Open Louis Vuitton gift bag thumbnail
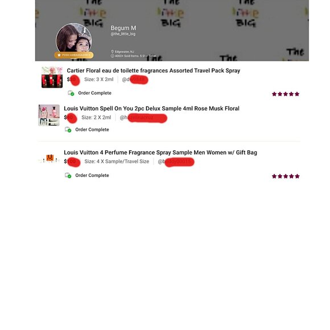 click(49, 159)
